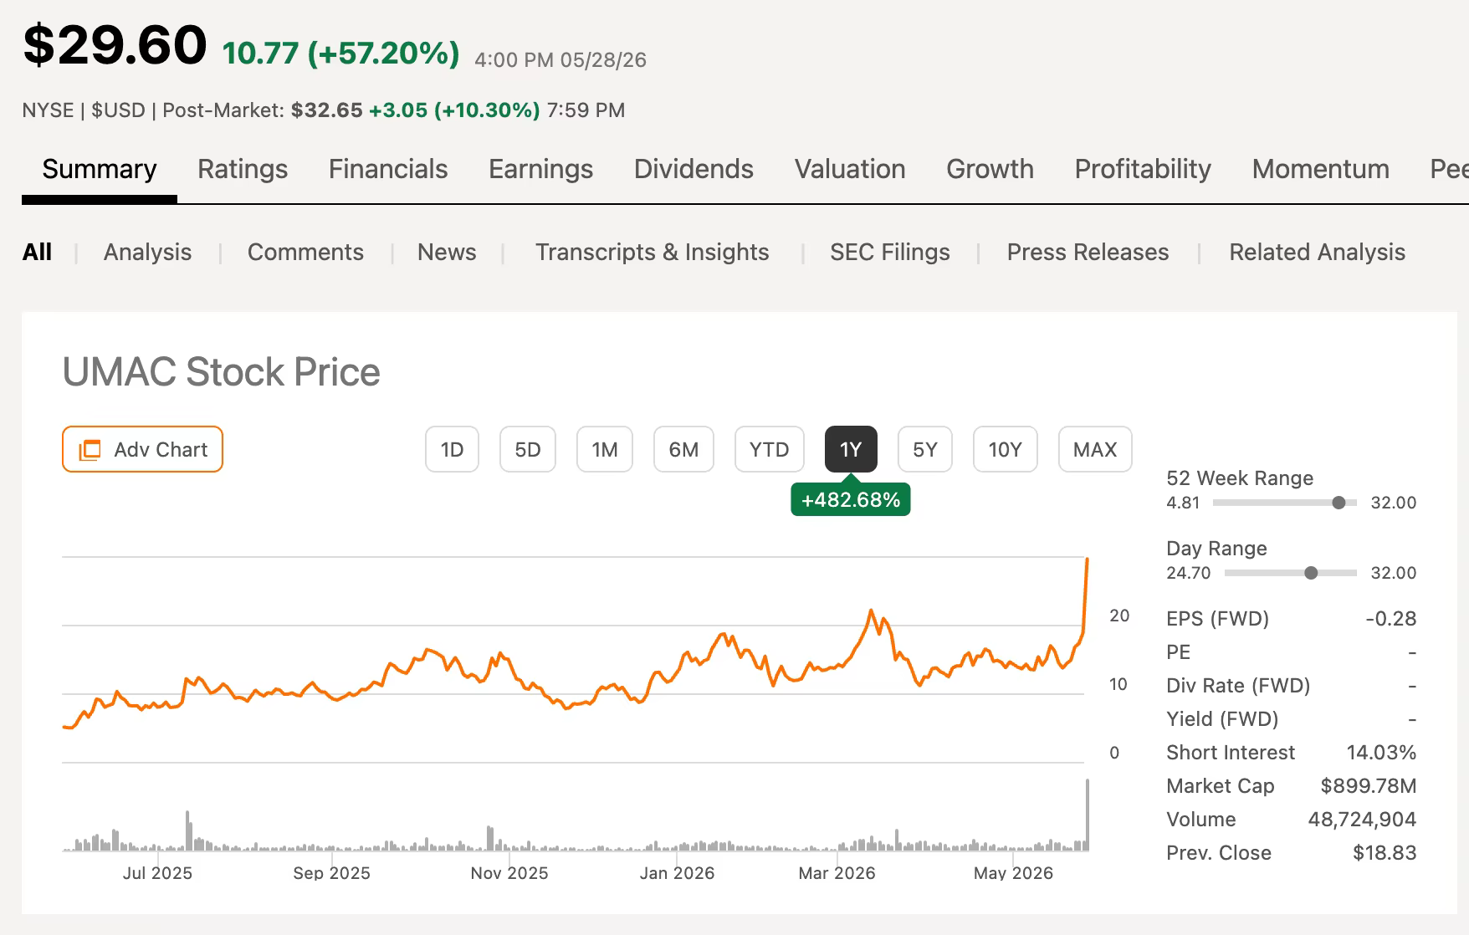Viewport: 1469px width, 935px height.
Task: Open the Ratings tab
Action: pos(243,170)
